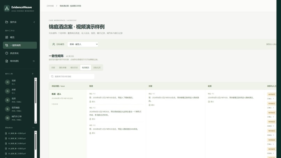Image resolution: width=281 pixels, height=158 pixels.
Task: Click the 监 avatar beside 监控画面
Action: [7, 109]
